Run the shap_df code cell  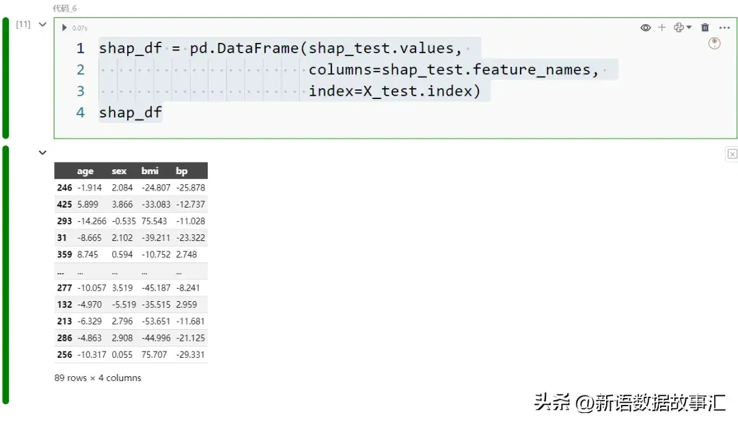click(64, 28)
